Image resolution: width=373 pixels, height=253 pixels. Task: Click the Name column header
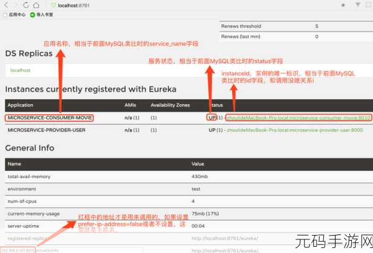point(14,164)
